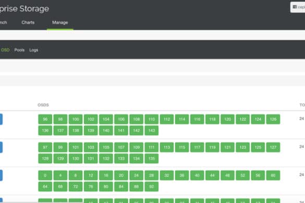Viewport: 305px width, 203px height.
Task: Open OSD 4 badge
Action: pyautogui.click(x=60, y=175)
